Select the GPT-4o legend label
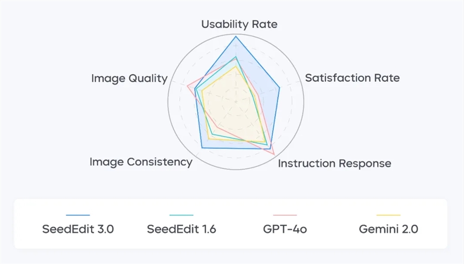 coord(285,229)
